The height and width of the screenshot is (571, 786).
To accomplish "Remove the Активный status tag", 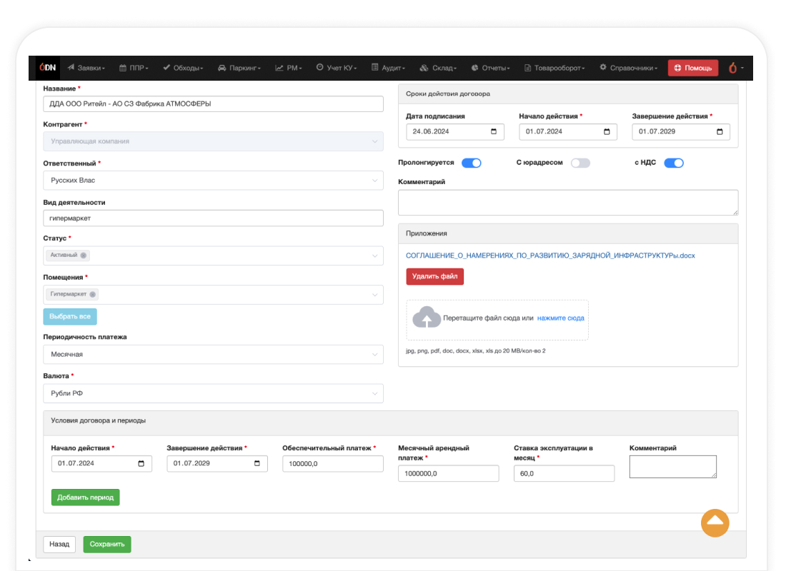I will point(84,256).
